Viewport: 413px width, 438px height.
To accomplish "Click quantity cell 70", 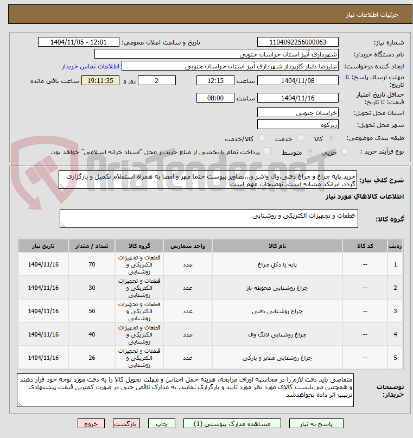I will pyautogui.click(x=92, y=264).
